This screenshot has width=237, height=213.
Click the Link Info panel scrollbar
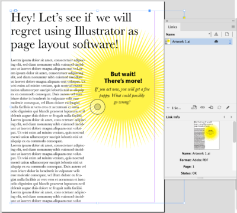click(235, 132)
